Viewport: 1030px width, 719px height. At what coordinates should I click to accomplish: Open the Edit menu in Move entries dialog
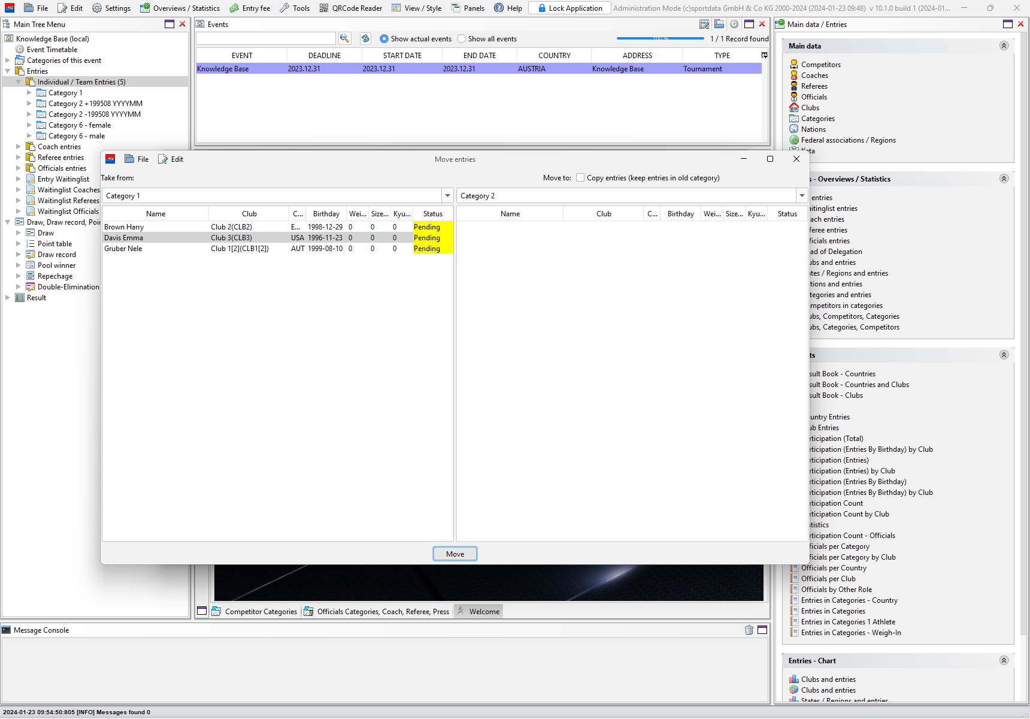click(171, 159)
